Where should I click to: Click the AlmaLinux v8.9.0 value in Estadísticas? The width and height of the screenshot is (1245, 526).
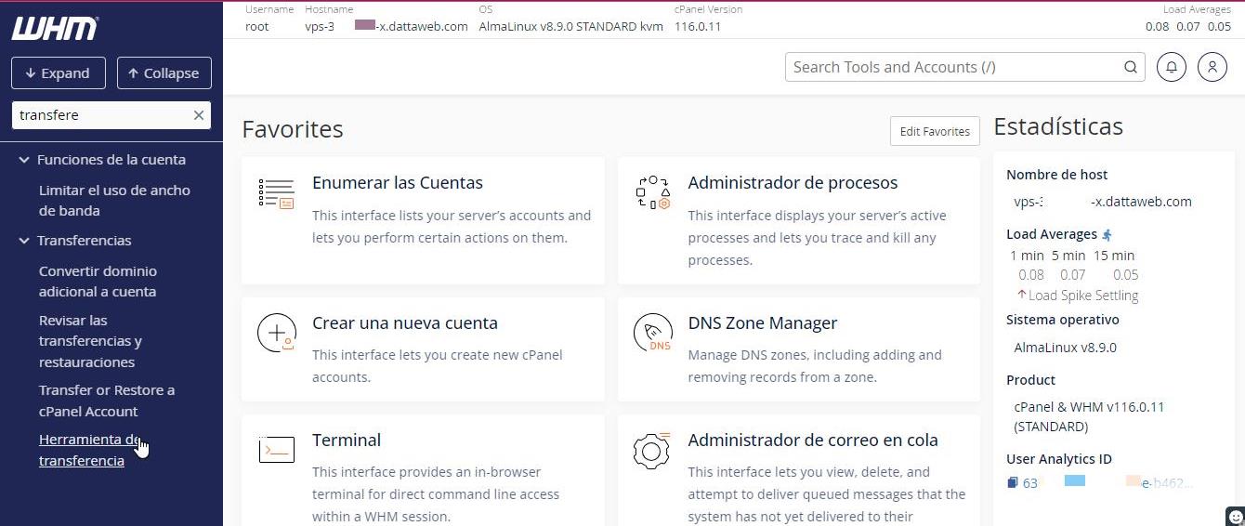pos(1065,348)
